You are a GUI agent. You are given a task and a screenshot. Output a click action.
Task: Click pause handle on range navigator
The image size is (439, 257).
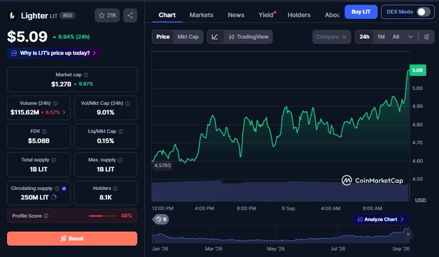pos(408,234)
